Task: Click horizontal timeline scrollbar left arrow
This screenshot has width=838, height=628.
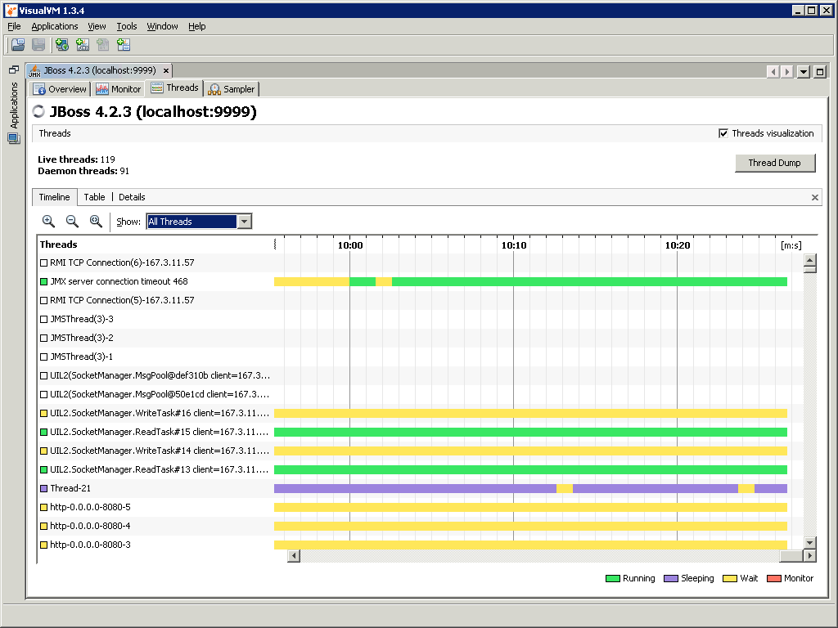Action: 294,556
